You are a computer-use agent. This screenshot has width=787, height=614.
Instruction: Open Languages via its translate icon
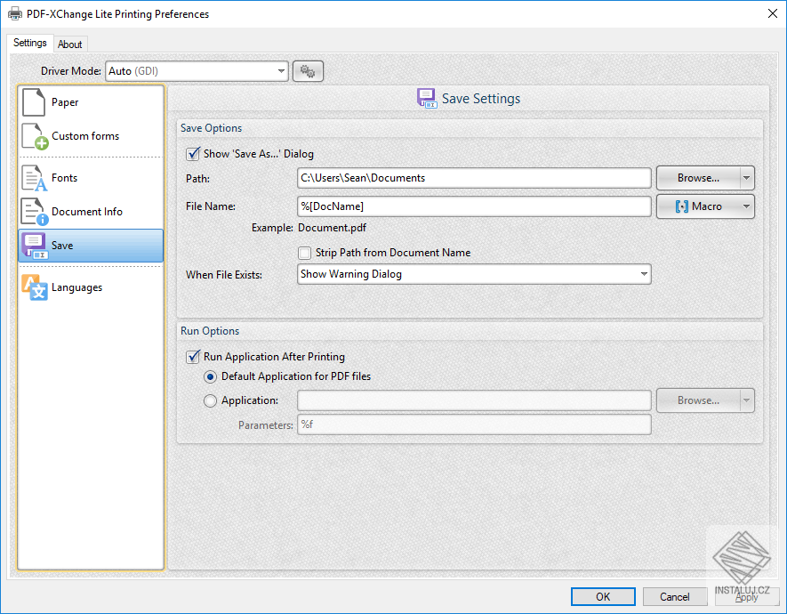(34, 287)
